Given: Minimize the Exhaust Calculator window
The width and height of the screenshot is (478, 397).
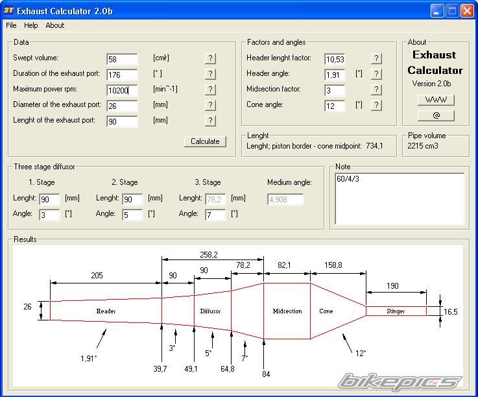Looking at the screenshot, I should [437, 11].
